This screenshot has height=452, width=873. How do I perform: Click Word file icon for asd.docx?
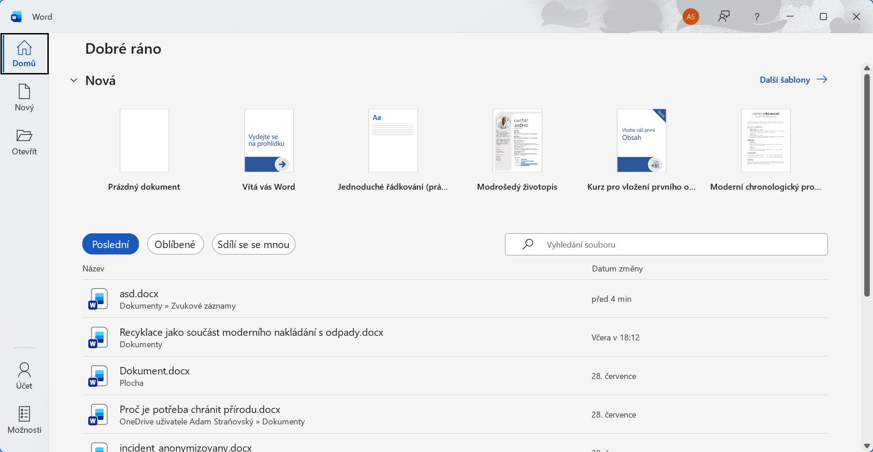click(98, 299)
